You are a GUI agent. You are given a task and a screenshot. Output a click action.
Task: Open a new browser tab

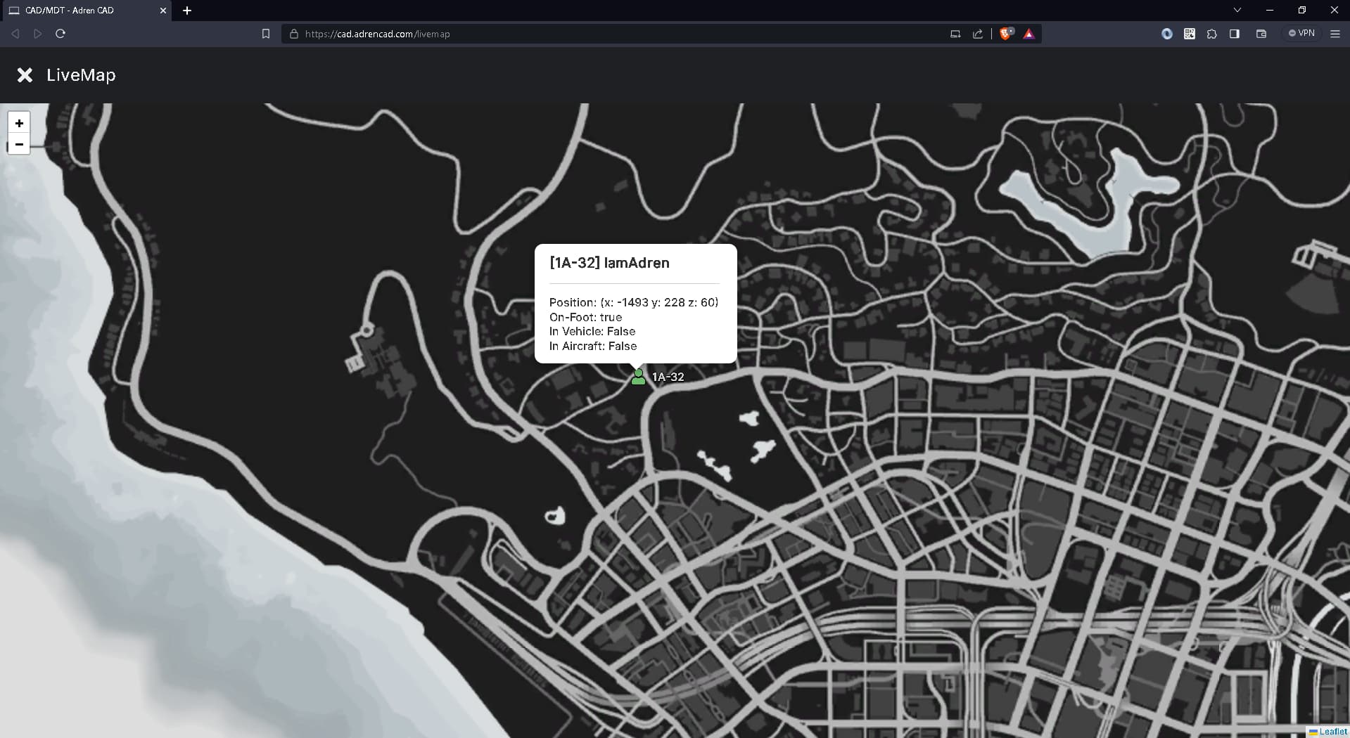click(x=187, y=11)
